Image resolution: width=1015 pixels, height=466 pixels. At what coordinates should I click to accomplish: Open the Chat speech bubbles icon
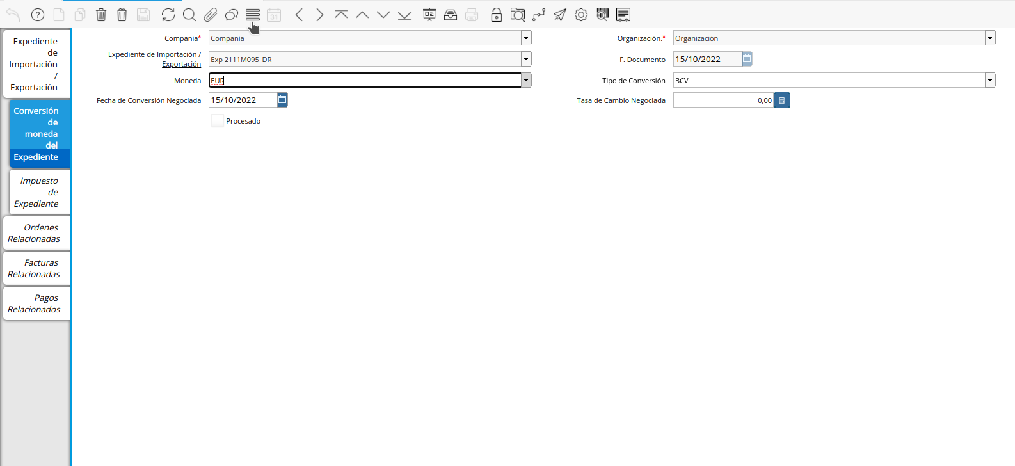pos(232,15)
